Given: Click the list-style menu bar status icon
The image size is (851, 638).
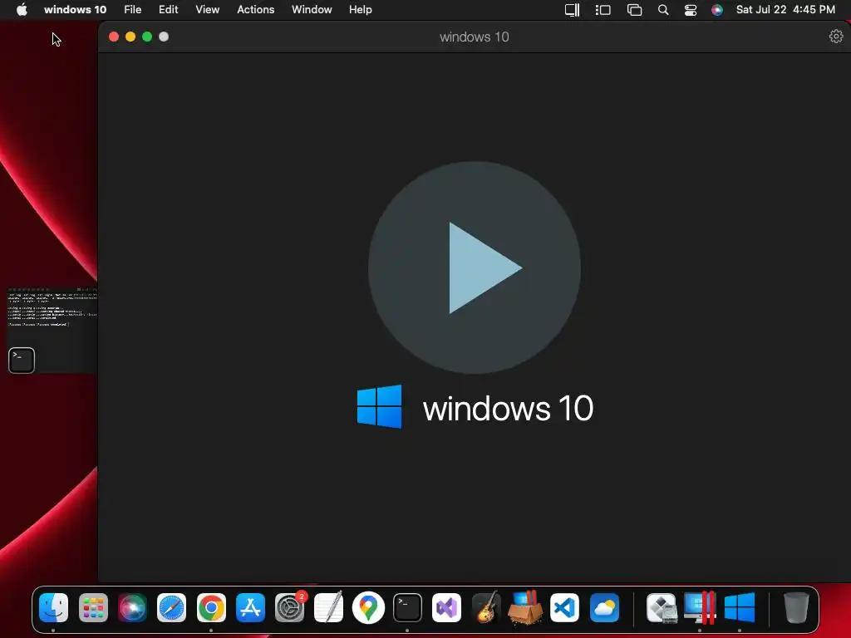Looking at the screenshot, I should (603, 10).
